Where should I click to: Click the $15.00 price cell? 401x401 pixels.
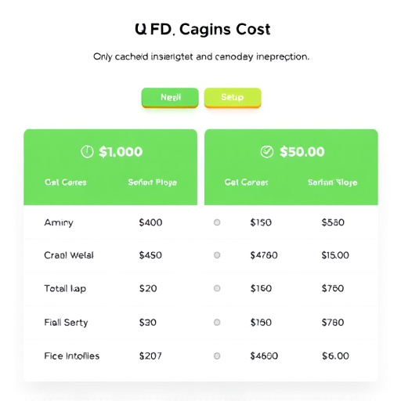(335, 255)
